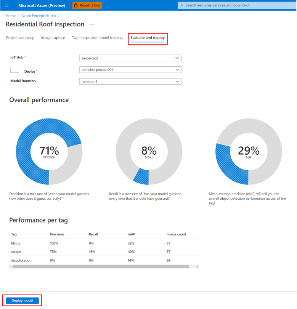Click the 14% mAP value for discoloration
Image resolution: width=297 pixels, height=309 pixels.
click(131, 260)
